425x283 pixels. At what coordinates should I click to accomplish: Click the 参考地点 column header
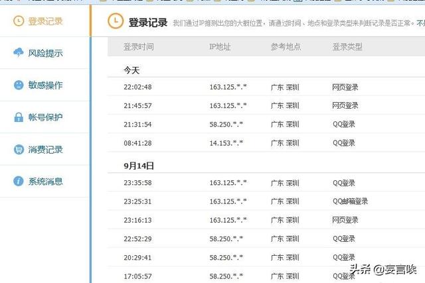(286, 47)
